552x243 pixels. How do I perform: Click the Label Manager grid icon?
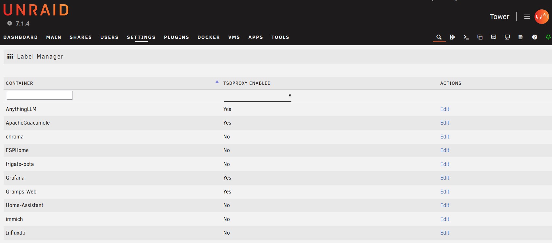pos(10,56)
